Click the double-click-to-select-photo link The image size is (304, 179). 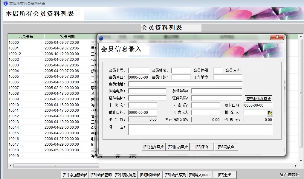coord(258,99)
